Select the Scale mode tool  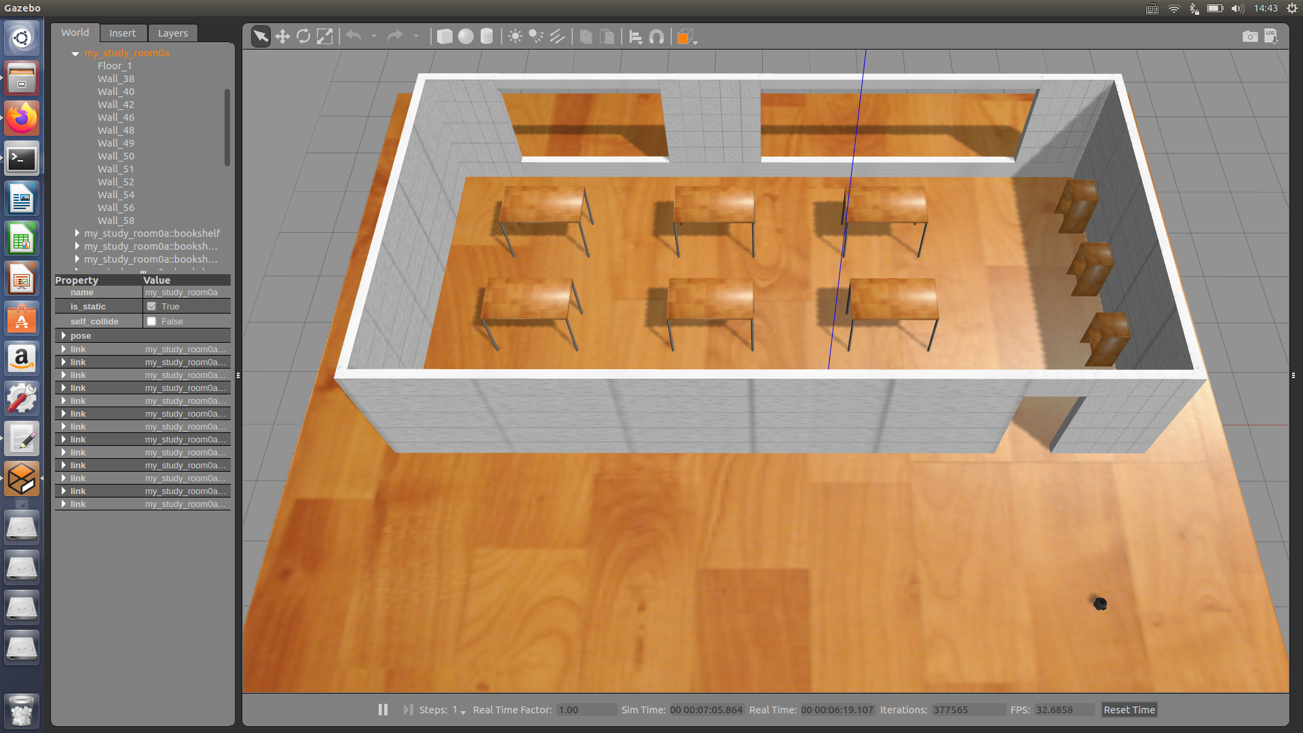(x=325, y=37)
